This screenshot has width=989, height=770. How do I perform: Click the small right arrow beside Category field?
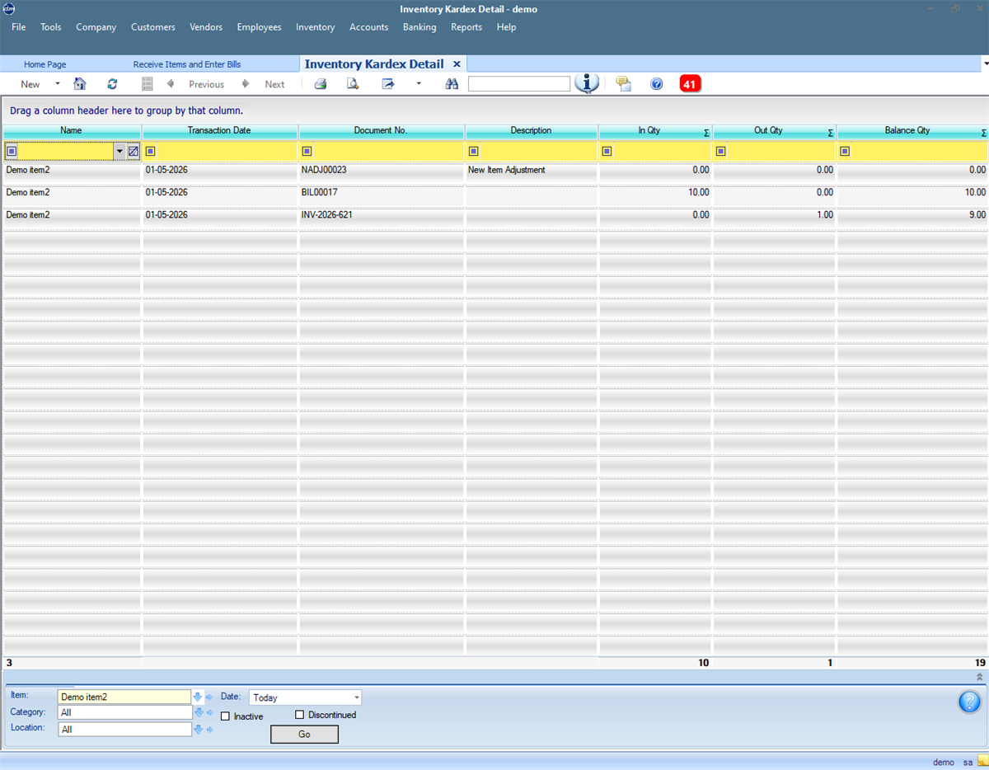(209, 713)
